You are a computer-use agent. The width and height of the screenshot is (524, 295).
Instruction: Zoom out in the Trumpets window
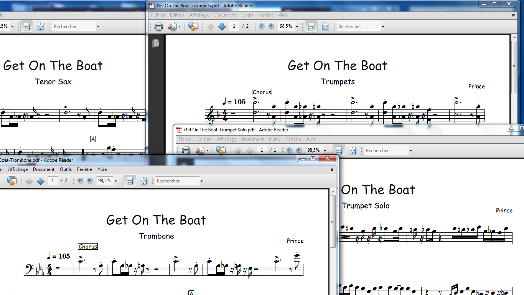click(262, 27)
